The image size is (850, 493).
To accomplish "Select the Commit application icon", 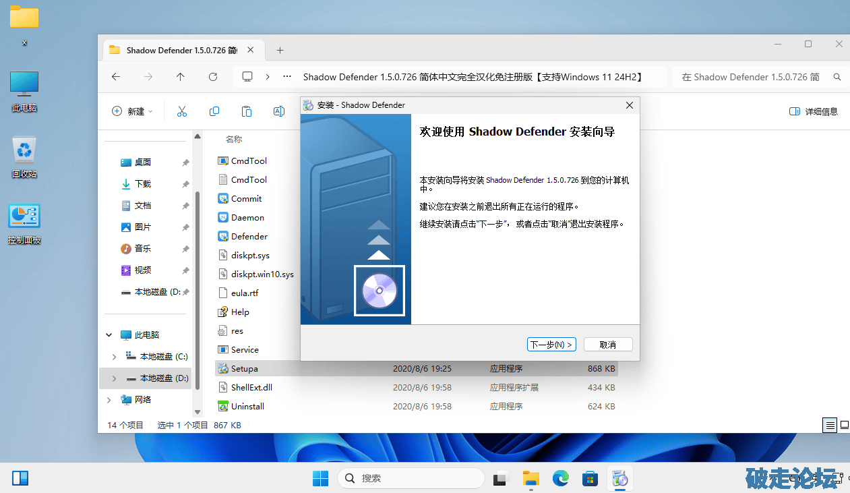I will [x=224, y=199].
